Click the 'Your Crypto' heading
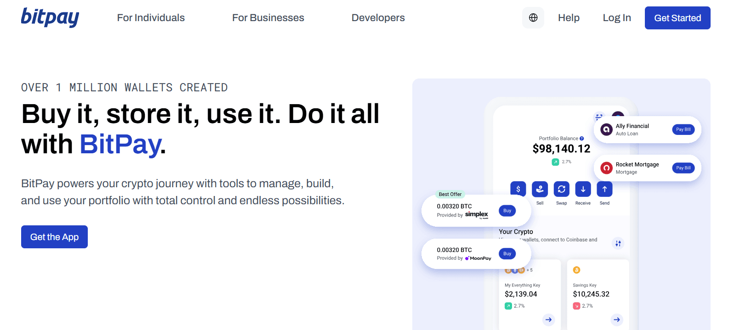The image size is (740, 330). pyautogui.click(x=516, y=232)
